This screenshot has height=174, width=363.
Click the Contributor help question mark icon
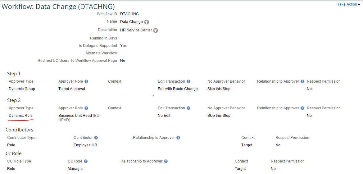coord(96,138)
